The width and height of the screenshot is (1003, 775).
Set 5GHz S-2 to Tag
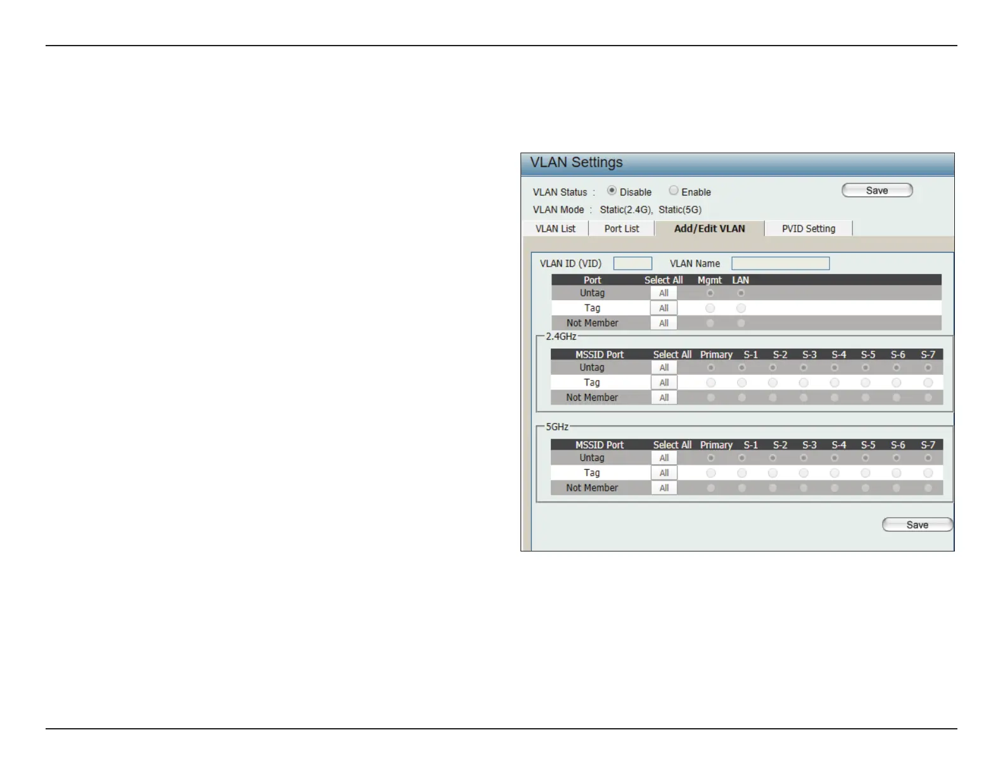click(x=773, y=473)
